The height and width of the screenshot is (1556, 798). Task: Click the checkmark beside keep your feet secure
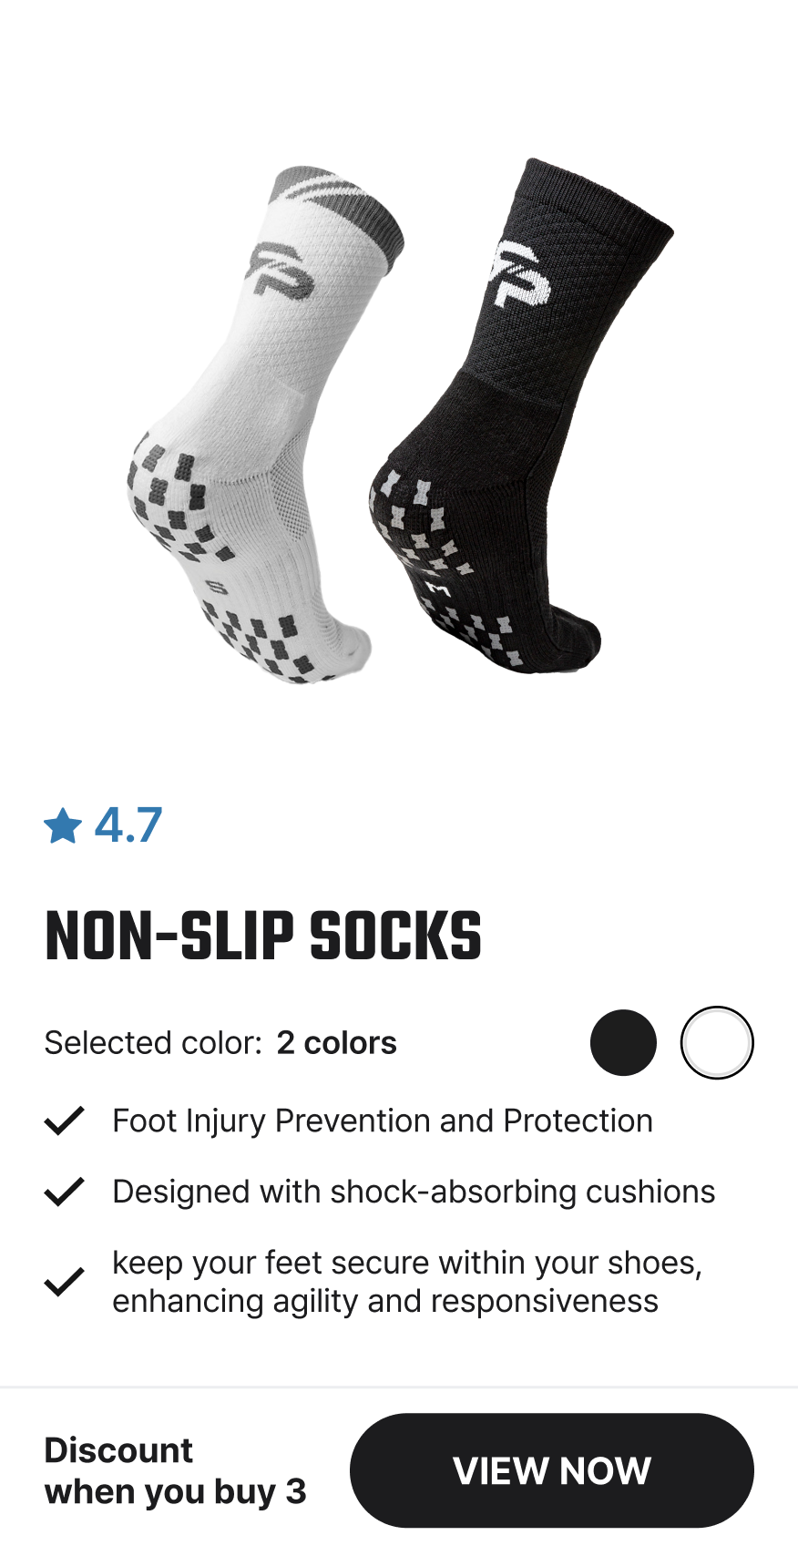click(64, 1282)
